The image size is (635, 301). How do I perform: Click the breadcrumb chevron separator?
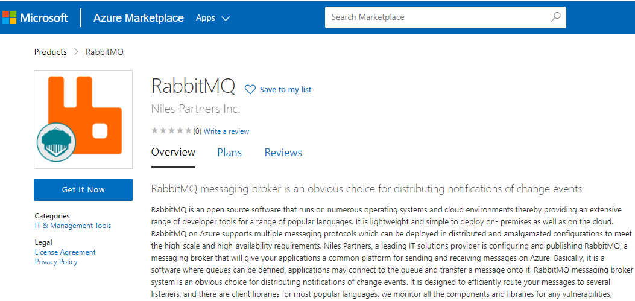(77, 52)
